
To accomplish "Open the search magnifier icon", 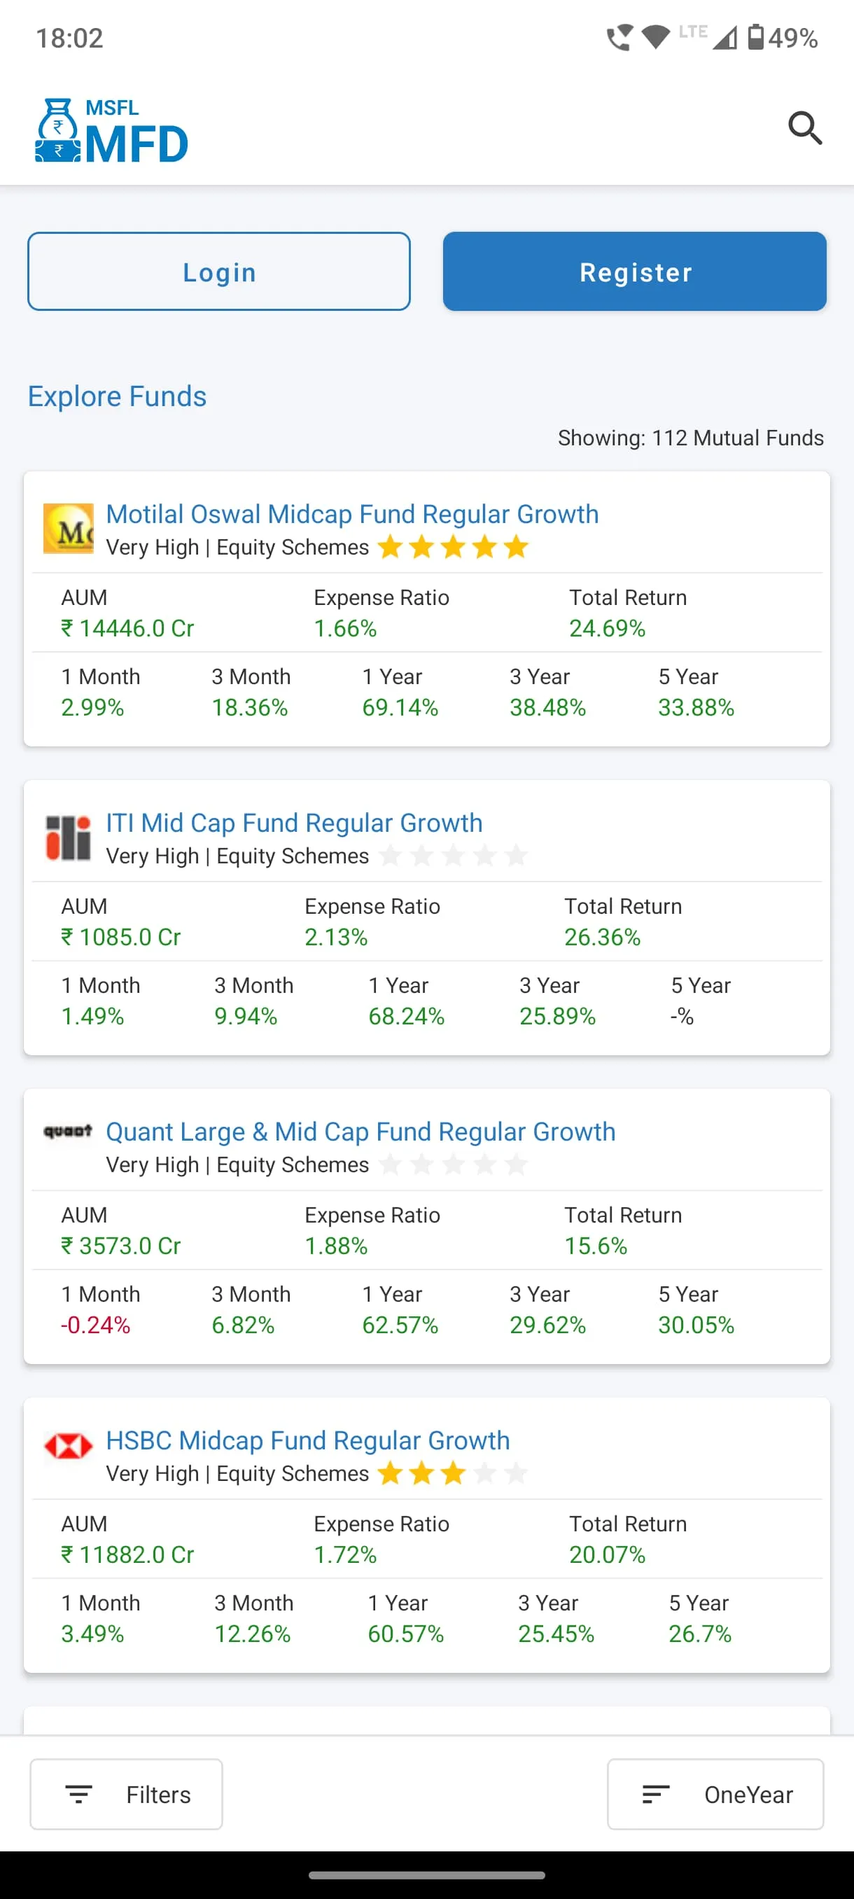I will (804, 128).
